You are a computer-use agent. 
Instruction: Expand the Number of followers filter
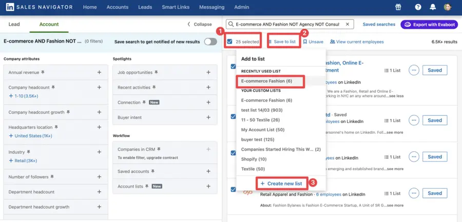pyautogui.click(x=99, y=177)
